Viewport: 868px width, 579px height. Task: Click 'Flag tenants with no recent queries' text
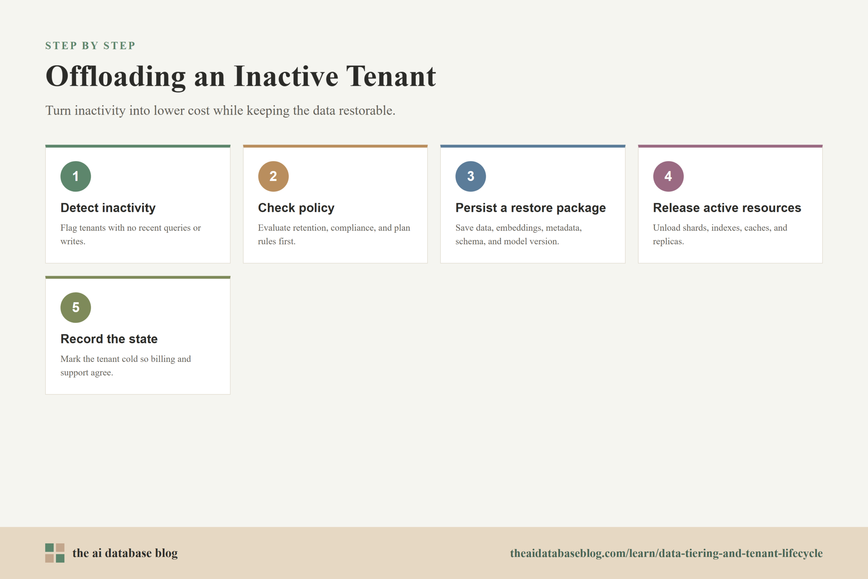pyautogui.click(x=131, y=234)
